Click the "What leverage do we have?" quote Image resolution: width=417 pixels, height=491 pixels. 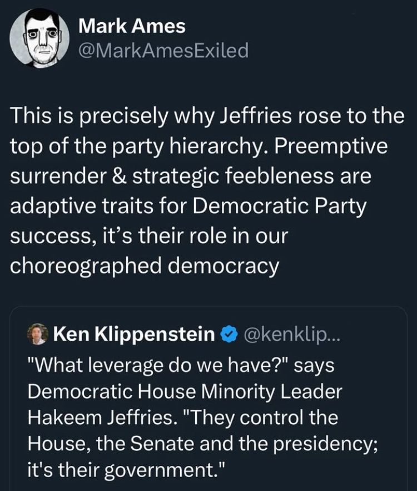tap(158, 365)
